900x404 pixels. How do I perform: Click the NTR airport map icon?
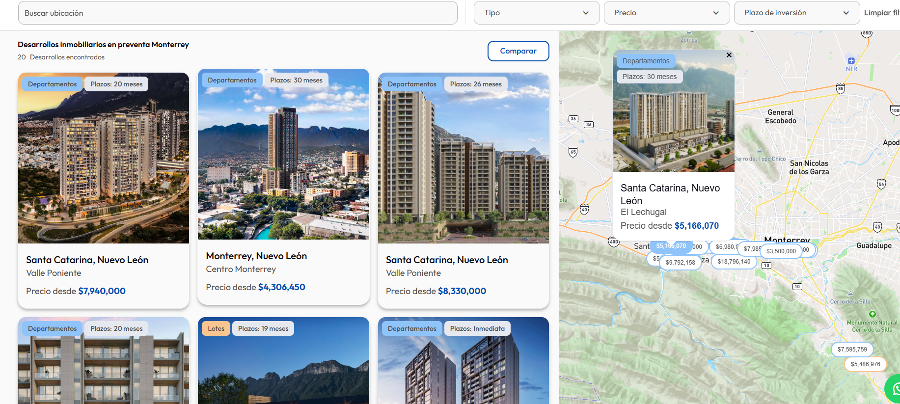pyautogui.click(x=851, y=61)
